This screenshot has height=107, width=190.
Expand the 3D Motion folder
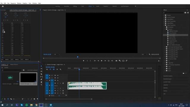(165, 27)
